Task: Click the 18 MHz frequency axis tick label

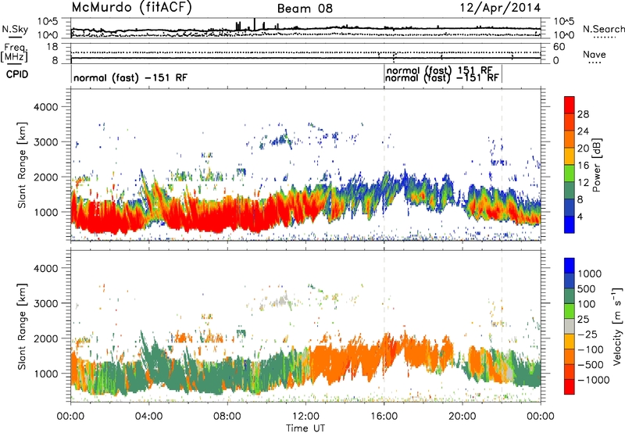Action: click(52, 47)
